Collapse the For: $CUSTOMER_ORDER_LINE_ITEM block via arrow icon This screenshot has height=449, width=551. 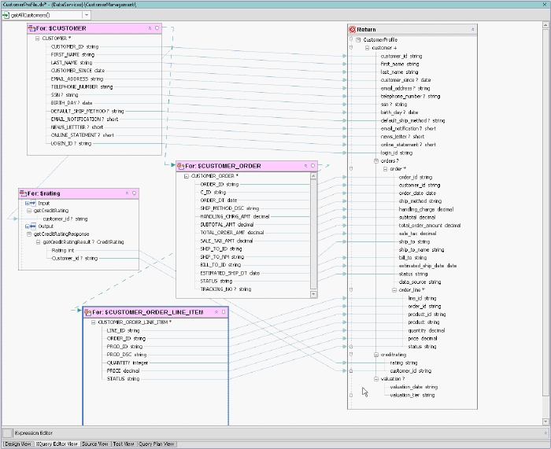(216, 311)
